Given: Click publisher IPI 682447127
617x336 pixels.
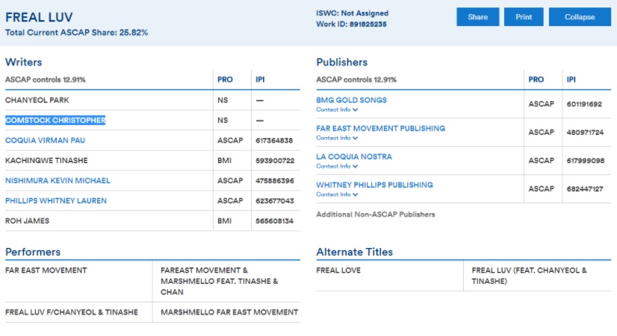Looking at the screenshot, I should click(585, 188).
